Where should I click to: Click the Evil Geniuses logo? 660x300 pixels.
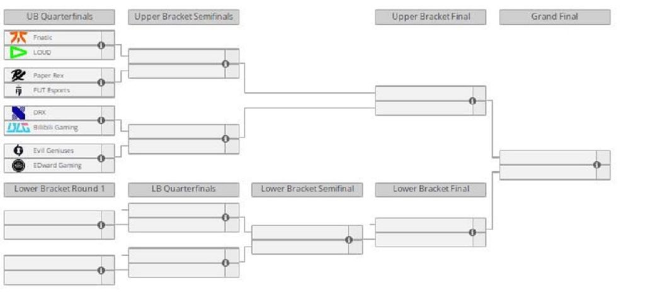[18, 151]
